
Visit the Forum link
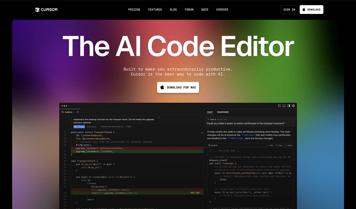pos(189,9)
